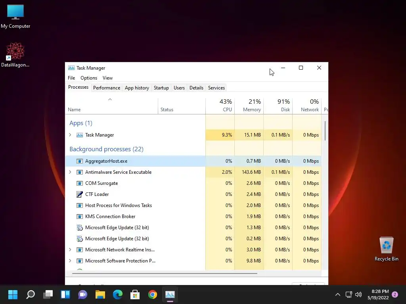The width and height of the screenshot is (406, 304).
Task: Sort processes by the Network column
Action: point(307,106)
